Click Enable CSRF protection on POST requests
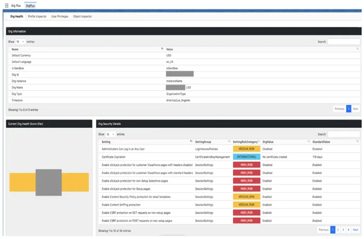Viewport: 364px width, 239px height. (x=137, y=221)
